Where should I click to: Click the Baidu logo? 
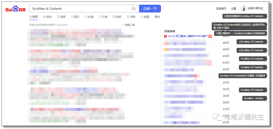(15, 9)
